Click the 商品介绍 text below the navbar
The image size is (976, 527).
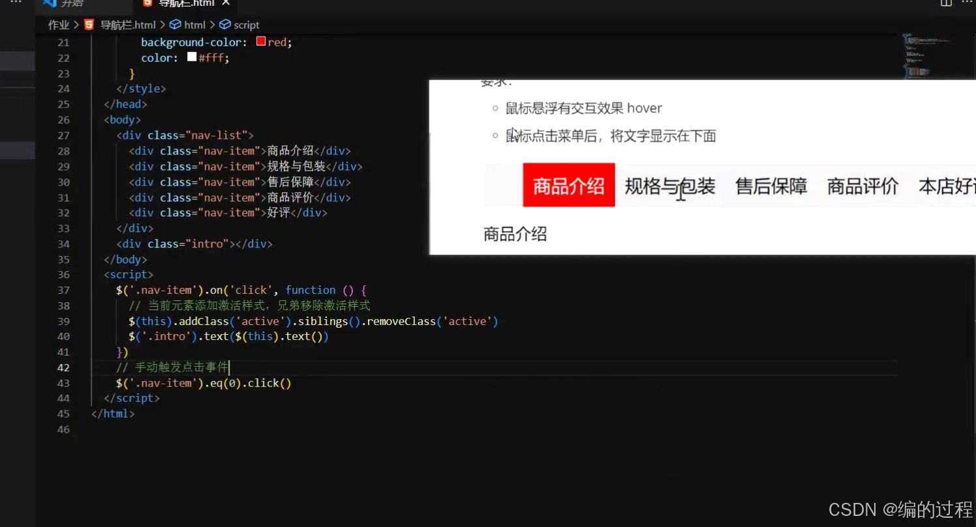pos(515,235)
